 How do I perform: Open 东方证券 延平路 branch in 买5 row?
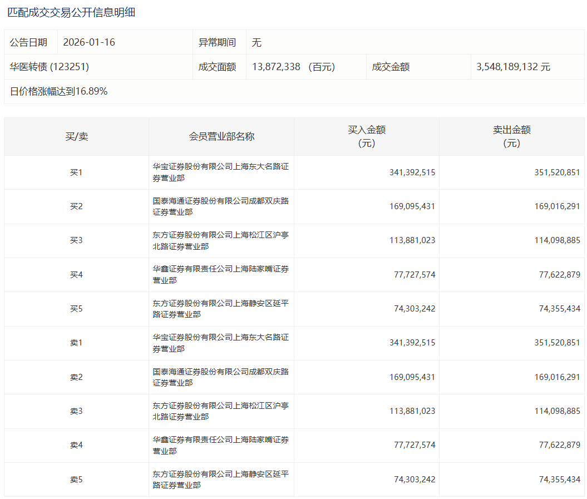[220, 309]
